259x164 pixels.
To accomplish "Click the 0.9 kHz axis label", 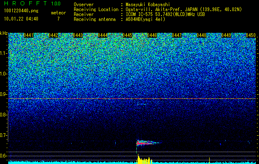I will click(3, 94).
